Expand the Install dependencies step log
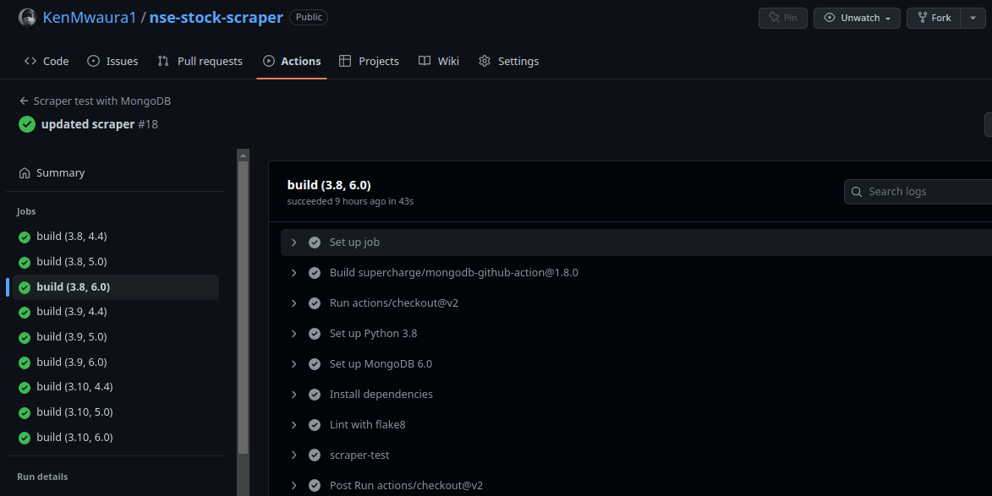This screenshot has height=496, width=992. click(293, 395)
